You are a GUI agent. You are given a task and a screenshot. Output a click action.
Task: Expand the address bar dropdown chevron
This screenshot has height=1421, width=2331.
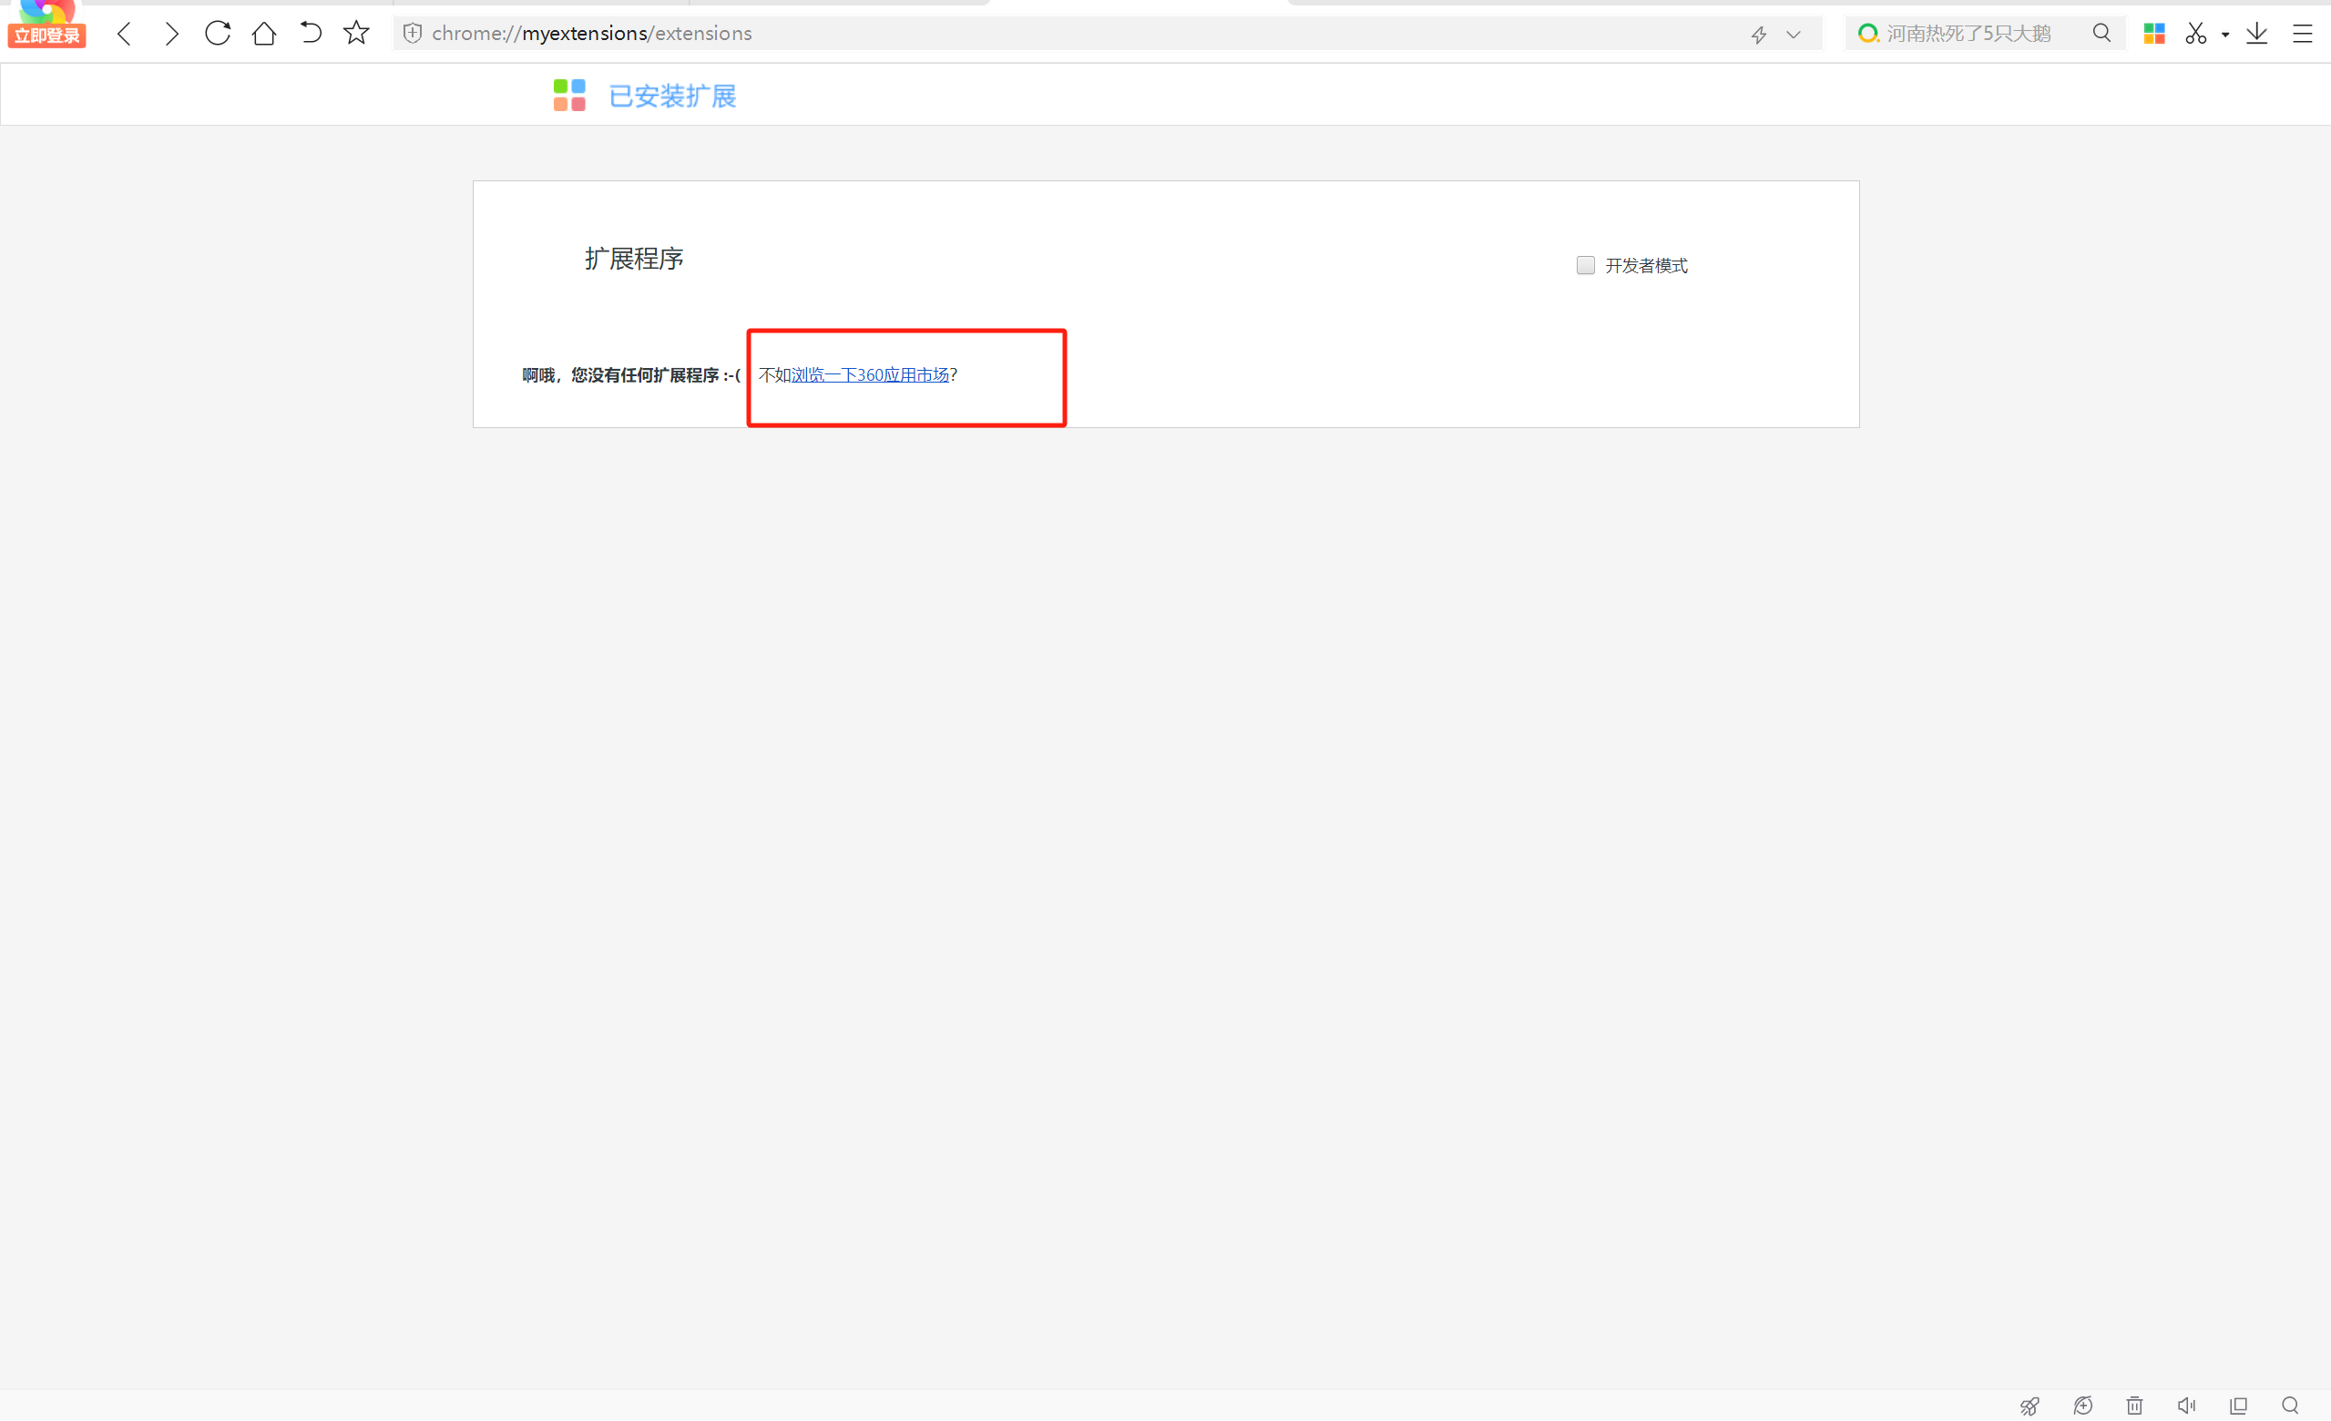point(1793,35)
